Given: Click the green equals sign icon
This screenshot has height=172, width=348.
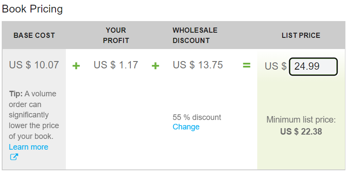Looking at the screenshot, I should pos(246,65).
